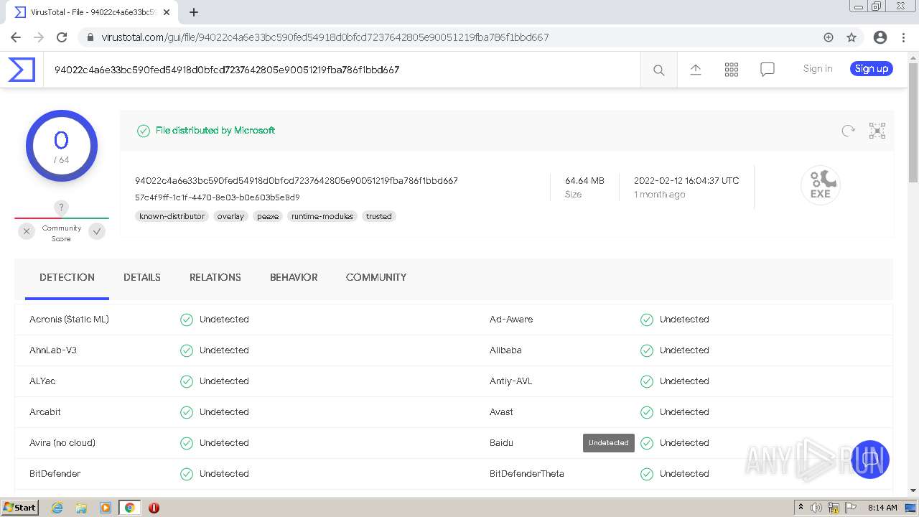Viewport: 919px width, 517px height.
Task: Click the peexe tag
Action: 268,216
